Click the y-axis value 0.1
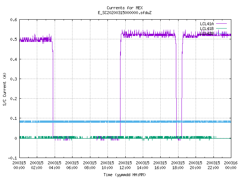238x178 pixels. point(13,118)
